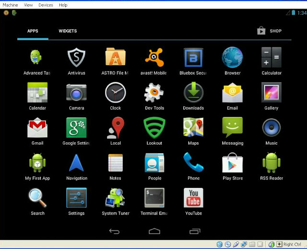This screenshot has width=307, height=249.
Task: Open the Gallery app
Action: (x=272, y=96)
